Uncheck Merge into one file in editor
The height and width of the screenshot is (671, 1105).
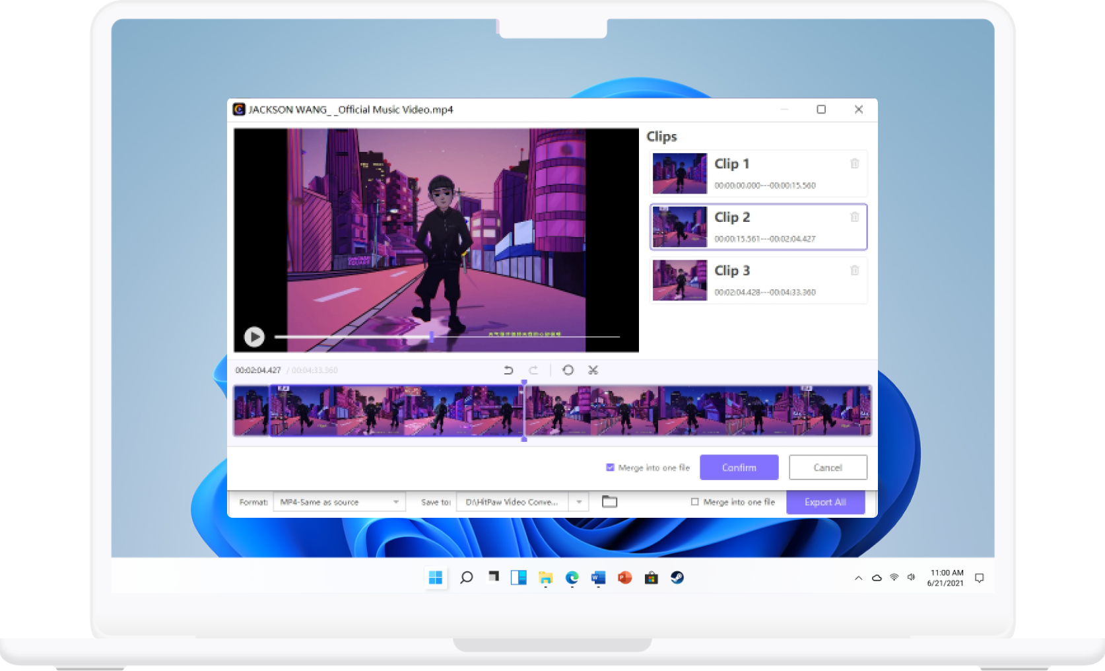(610, 468)
